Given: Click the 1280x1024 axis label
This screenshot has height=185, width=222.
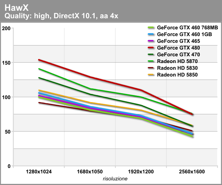Looking at the screenshot, I should (x=38, y=172).
